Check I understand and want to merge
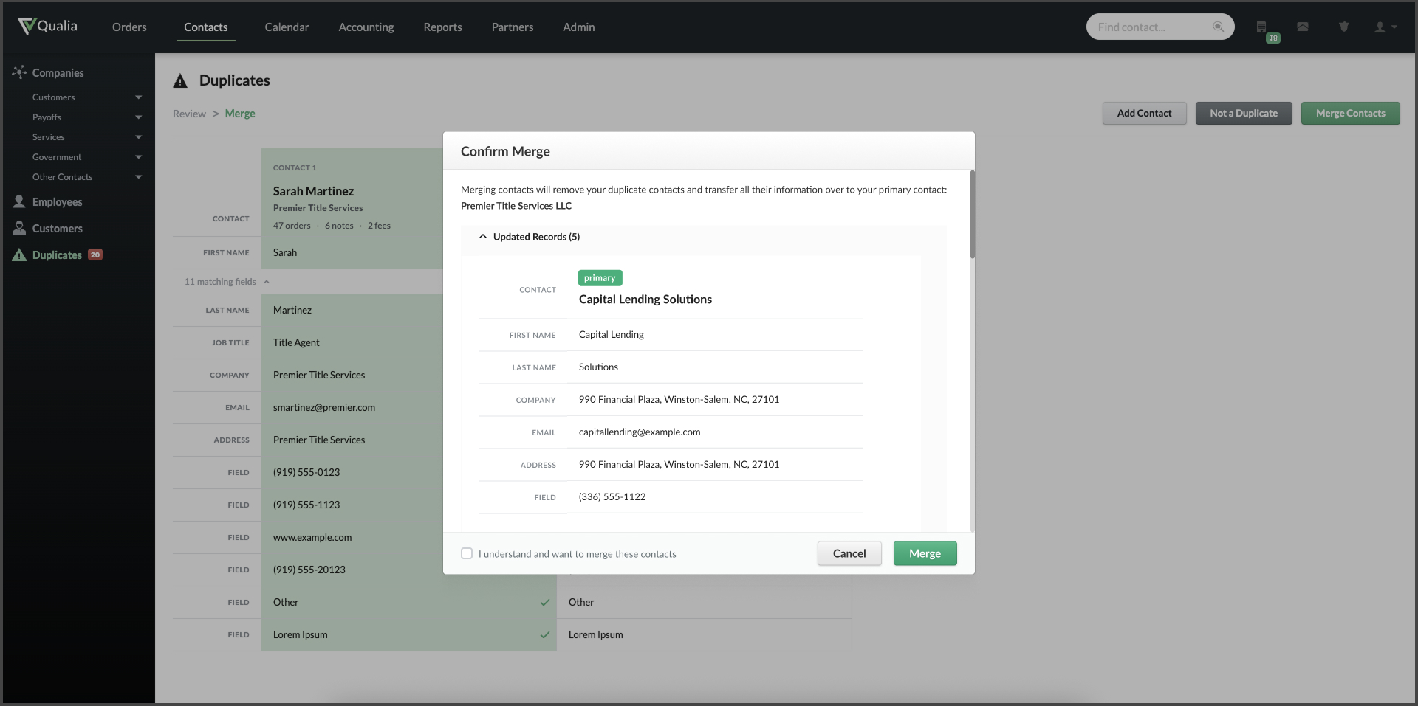 click(x=467, y=553)
